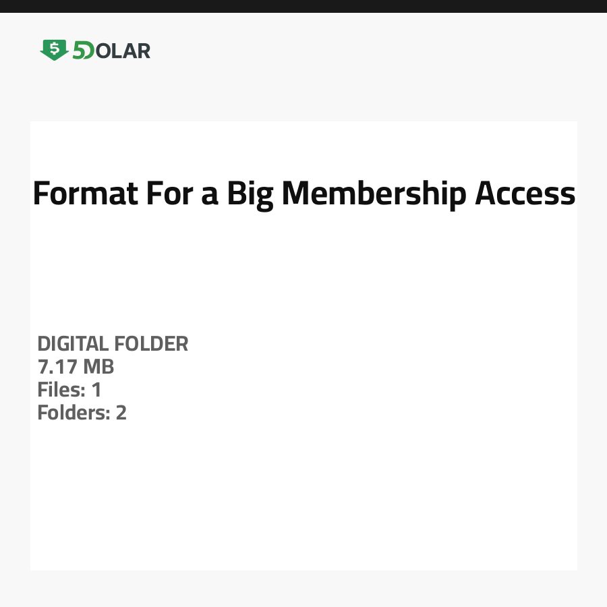The width and height of the screenshot is (607, 607).
Task: Click the MB unit text
Action: [x=98, y=368]
